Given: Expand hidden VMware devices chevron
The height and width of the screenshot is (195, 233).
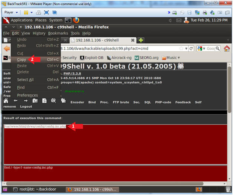Looking at the screenshot, I should click(x=169, y=13).
